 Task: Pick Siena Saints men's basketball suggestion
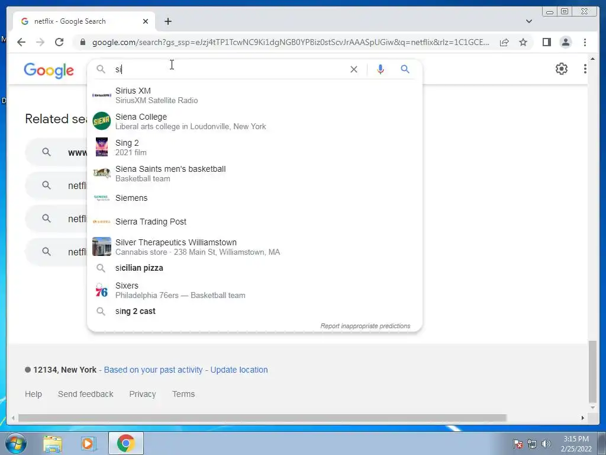[x=254, y=174]
